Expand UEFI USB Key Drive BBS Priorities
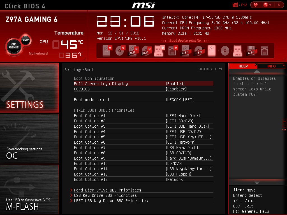Image resolution: width=287 pixels, height=215 pixels. (111, 201)
